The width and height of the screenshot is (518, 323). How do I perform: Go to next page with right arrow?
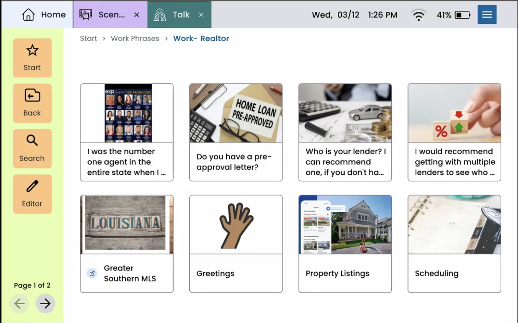[45, 304]
